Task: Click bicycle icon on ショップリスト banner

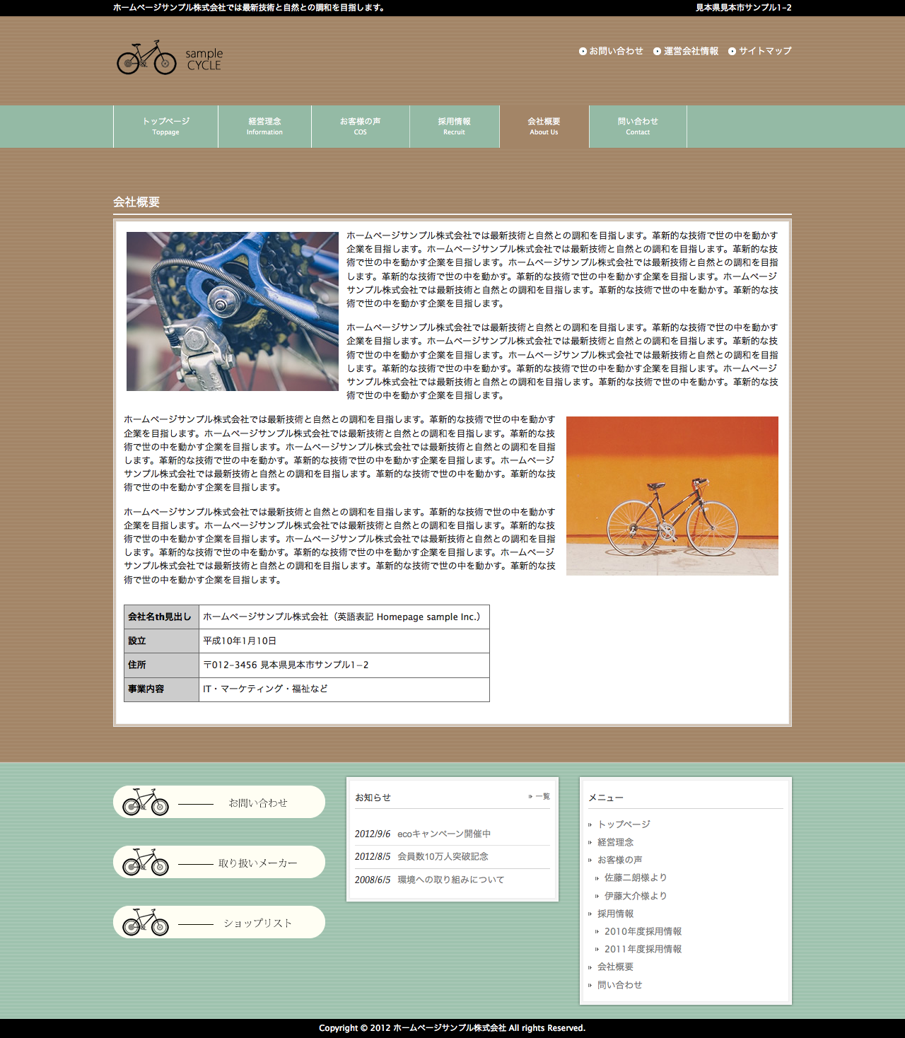Action: tap(146, 922)
